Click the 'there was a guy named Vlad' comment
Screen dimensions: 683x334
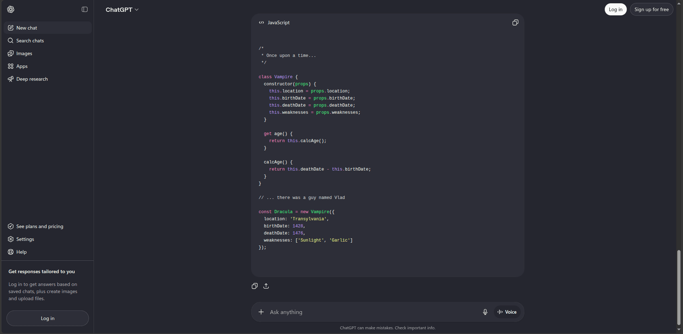click(x=311, y=198)
